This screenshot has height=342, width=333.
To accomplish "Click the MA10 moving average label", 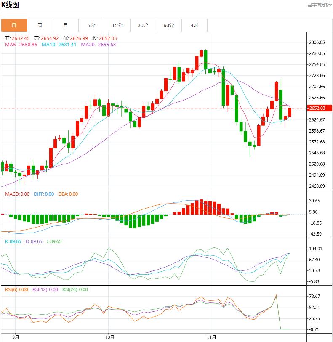I will [59, 45].
